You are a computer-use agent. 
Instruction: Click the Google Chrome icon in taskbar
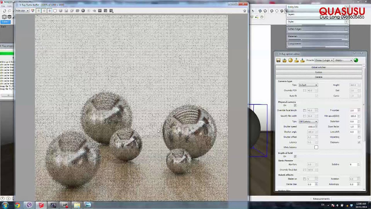pos(17,205)
